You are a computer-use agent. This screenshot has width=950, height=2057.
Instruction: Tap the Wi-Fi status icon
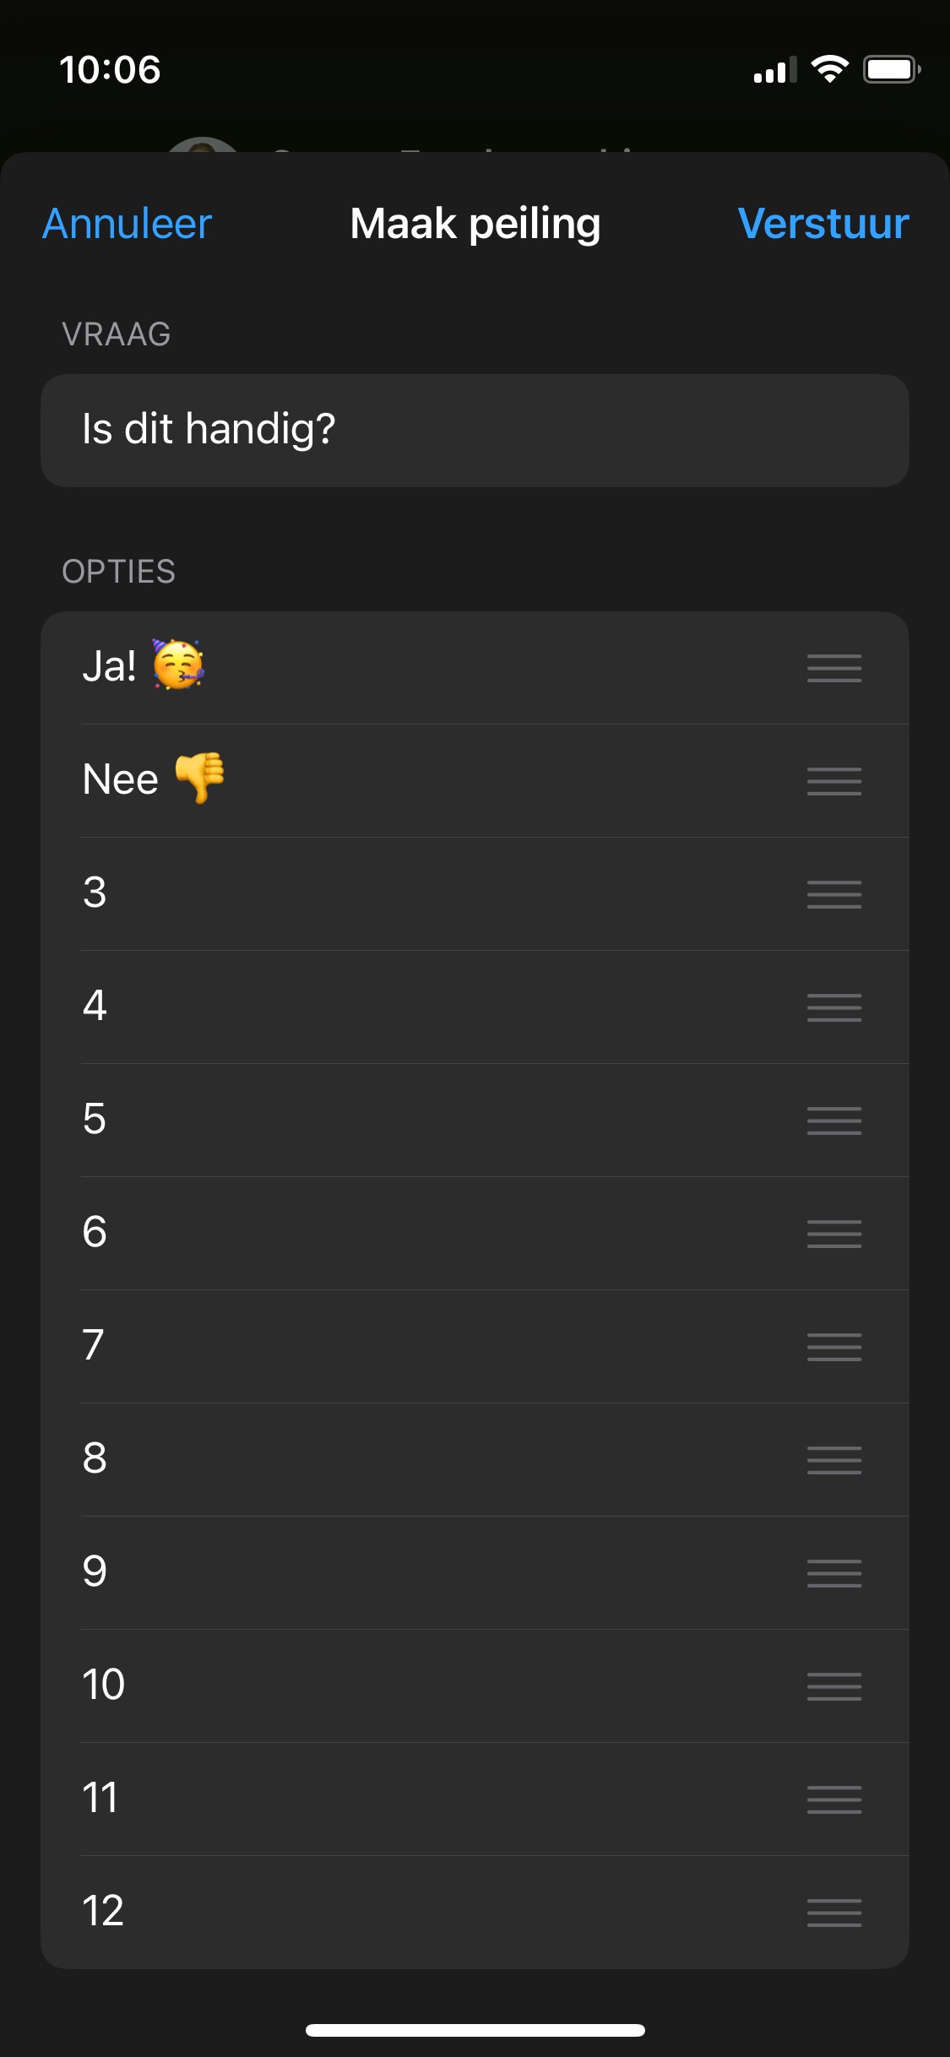pyautogui.click(x=830, y=69)
